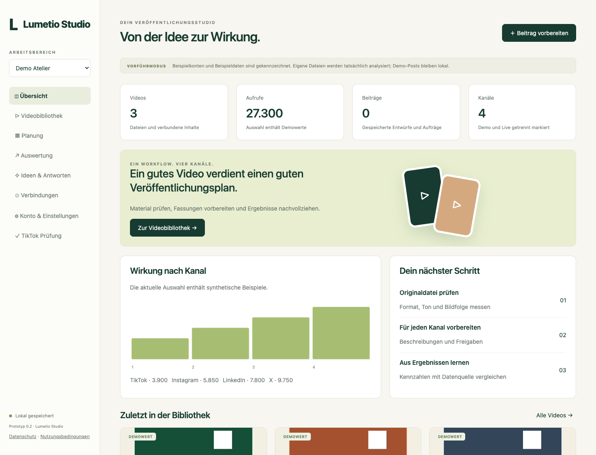Click the Instagram bar labeled 2
Viewport: 596px width, 455px height.
click(221, 343)
